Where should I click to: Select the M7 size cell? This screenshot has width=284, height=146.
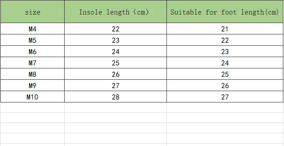[33, 63]
